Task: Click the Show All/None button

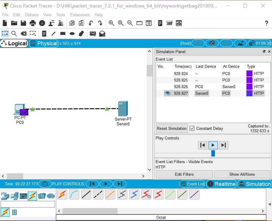Action: pyautogui.click(x=242, y=174)
